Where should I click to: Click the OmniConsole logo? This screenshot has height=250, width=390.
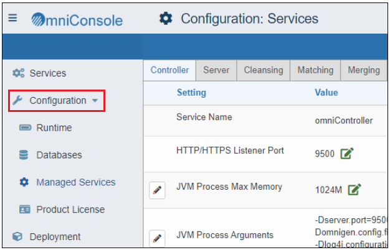(x=77, y=20)
